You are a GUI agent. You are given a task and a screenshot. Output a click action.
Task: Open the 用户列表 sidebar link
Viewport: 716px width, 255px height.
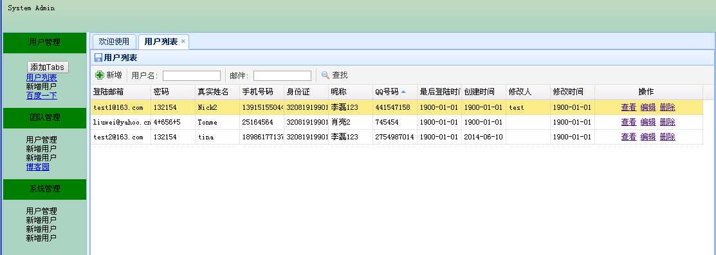pos(42,78)
